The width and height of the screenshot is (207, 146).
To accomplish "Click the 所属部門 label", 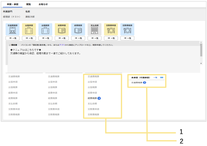I will (x=8, y=12).
